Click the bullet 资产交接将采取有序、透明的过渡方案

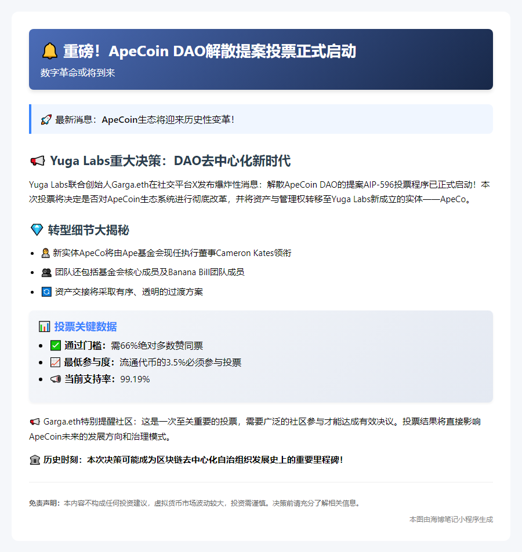coord(129,292)
